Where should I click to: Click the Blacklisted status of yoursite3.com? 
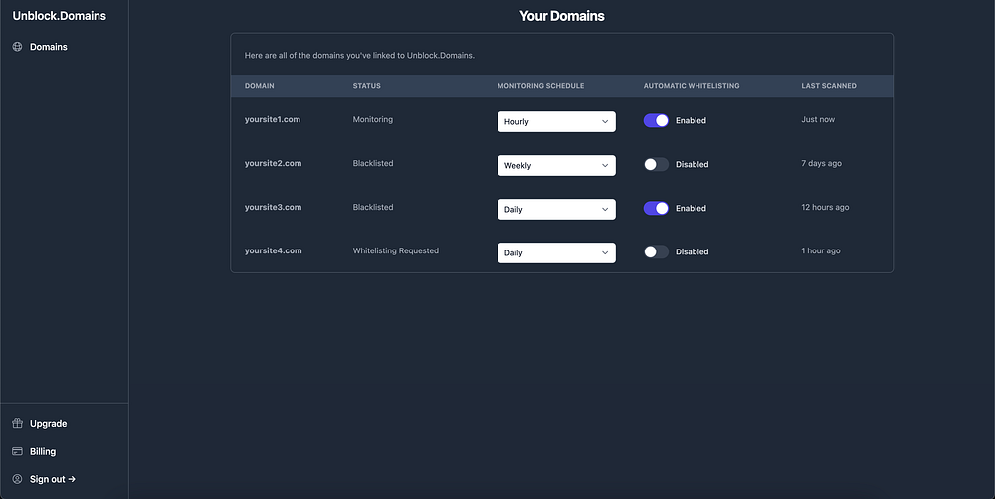373,207
